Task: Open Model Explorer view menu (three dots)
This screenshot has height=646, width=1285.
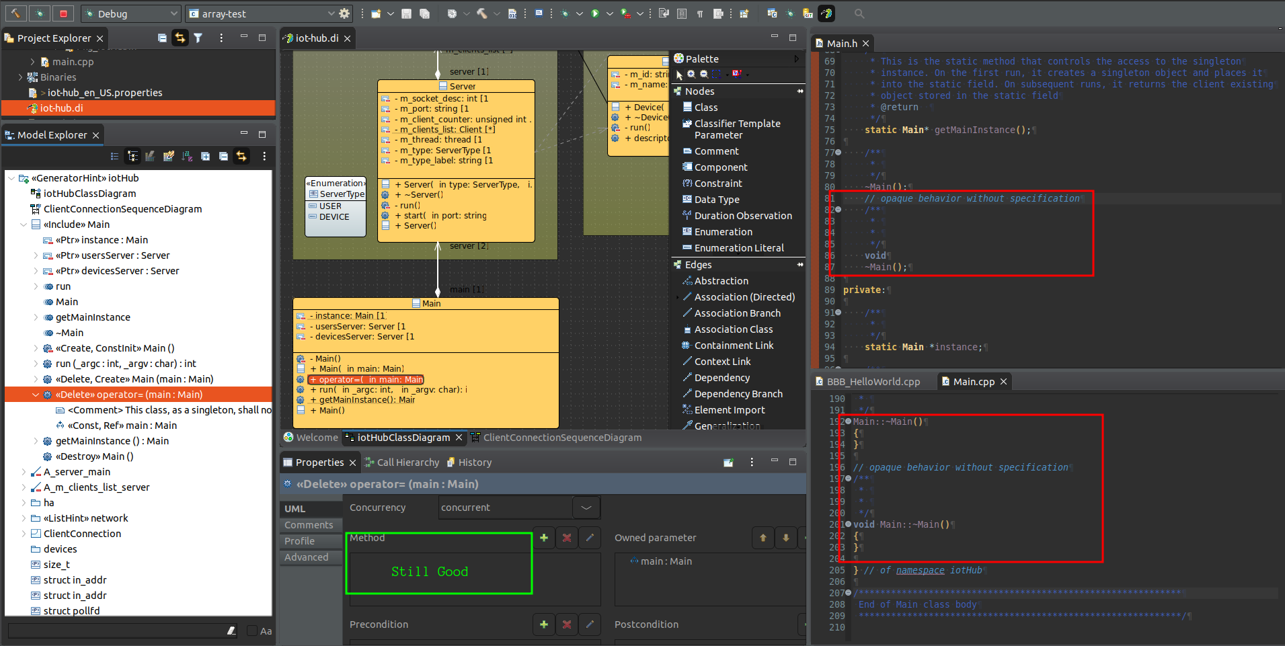Action: click(264, 156)
